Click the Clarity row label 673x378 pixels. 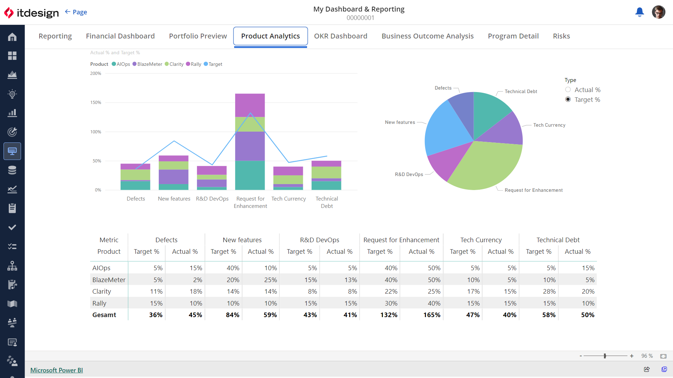[x=102, y=291]
